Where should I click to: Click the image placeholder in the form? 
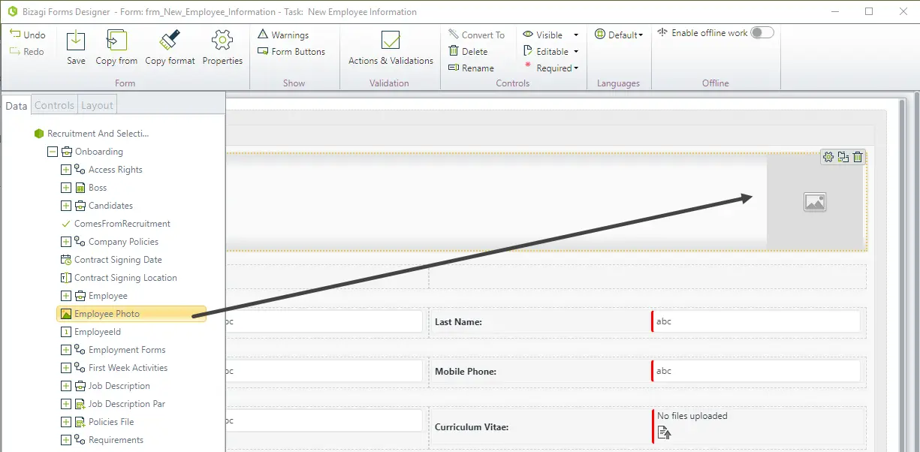point(815,202)
